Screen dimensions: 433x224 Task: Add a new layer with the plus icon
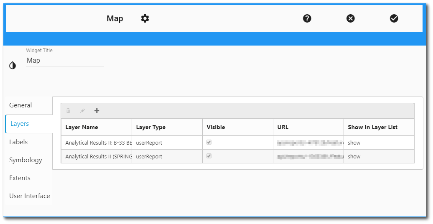coord(97,111)
